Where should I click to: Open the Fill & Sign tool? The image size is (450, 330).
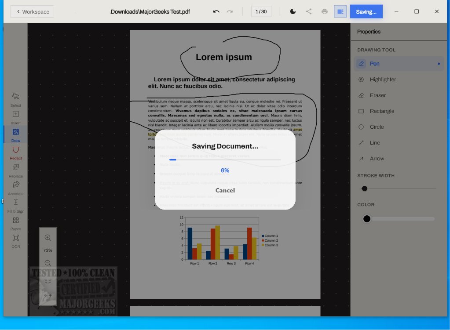tap(16, 206)
